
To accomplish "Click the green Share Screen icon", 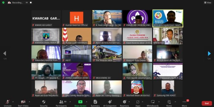I will click(80, 102).
